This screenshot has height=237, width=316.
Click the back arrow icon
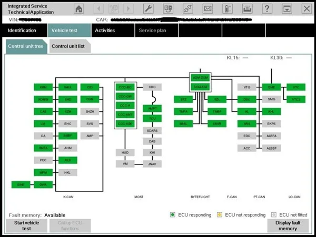[x=99, y=9]
